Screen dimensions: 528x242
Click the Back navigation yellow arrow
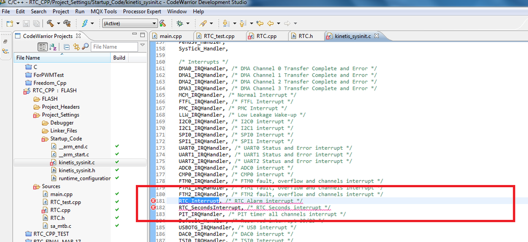tap(271, 24)
